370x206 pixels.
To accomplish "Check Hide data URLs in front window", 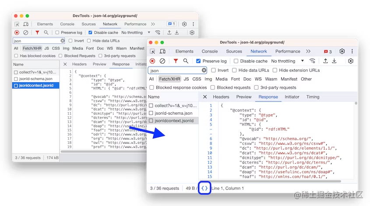I will (x=234, y=70).
